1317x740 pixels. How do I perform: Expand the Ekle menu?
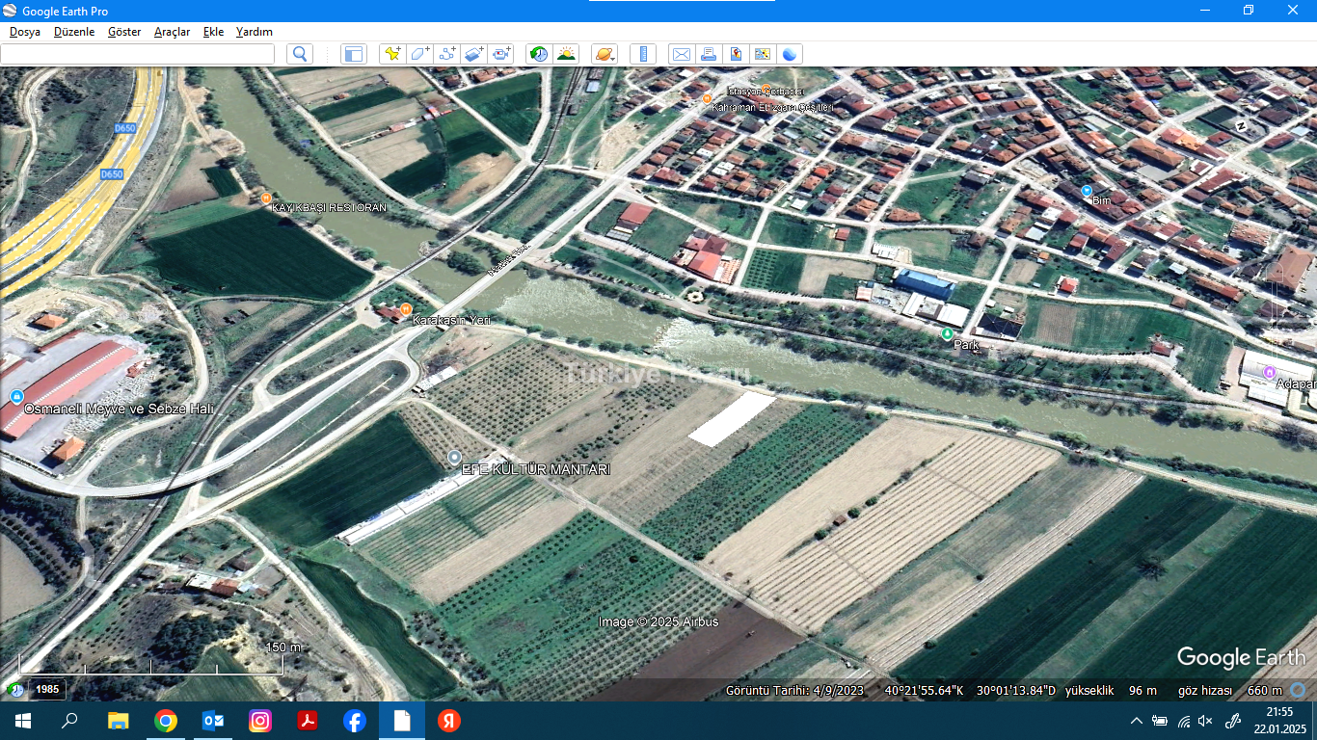click(x=213, y=32)
